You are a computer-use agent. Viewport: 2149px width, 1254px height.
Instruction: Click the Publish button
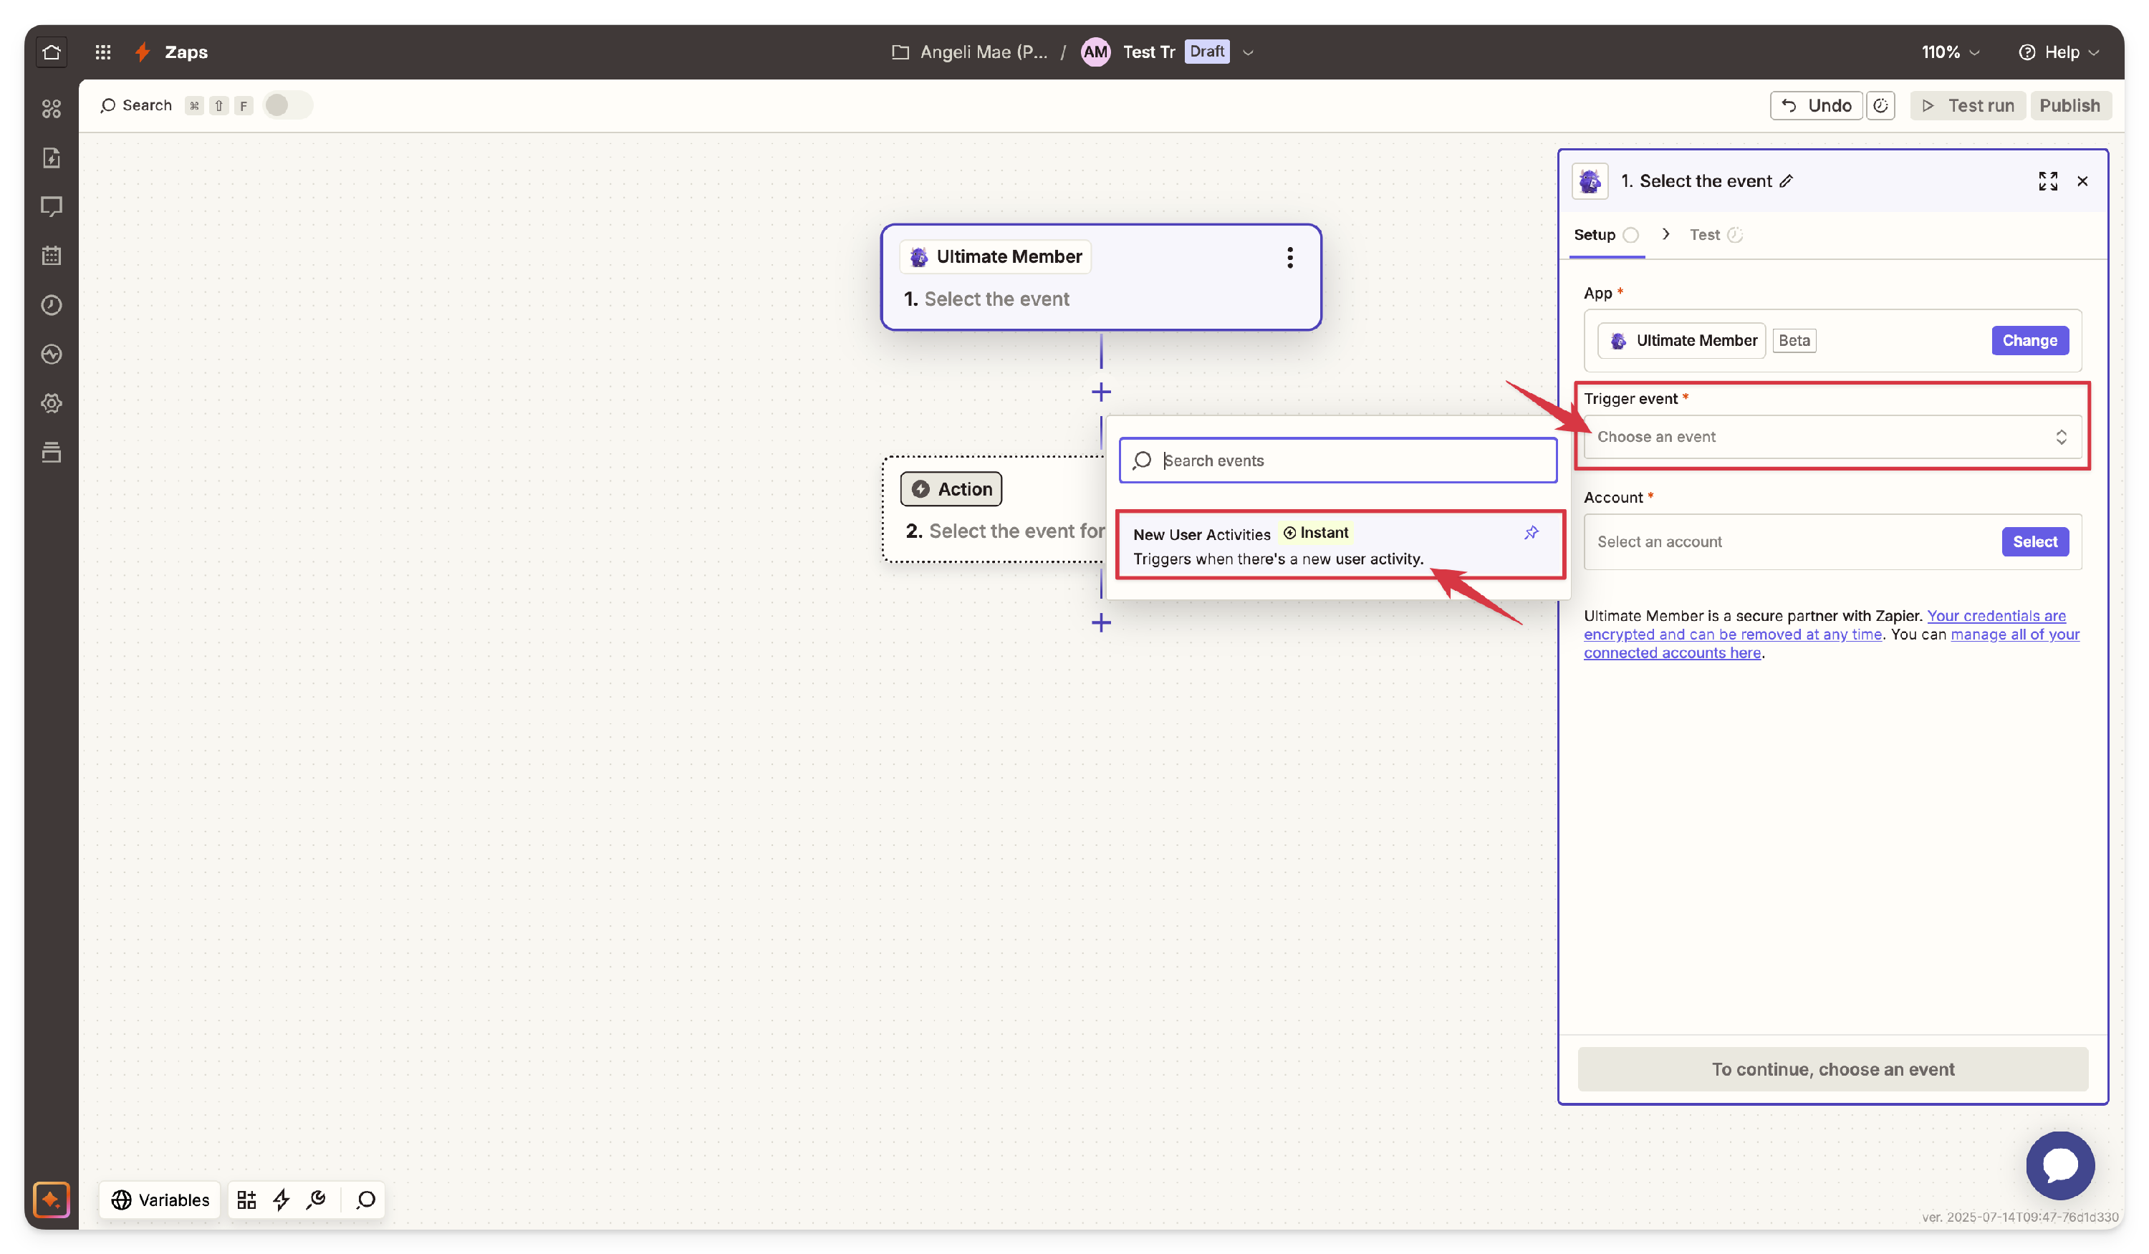(2069, 106)
